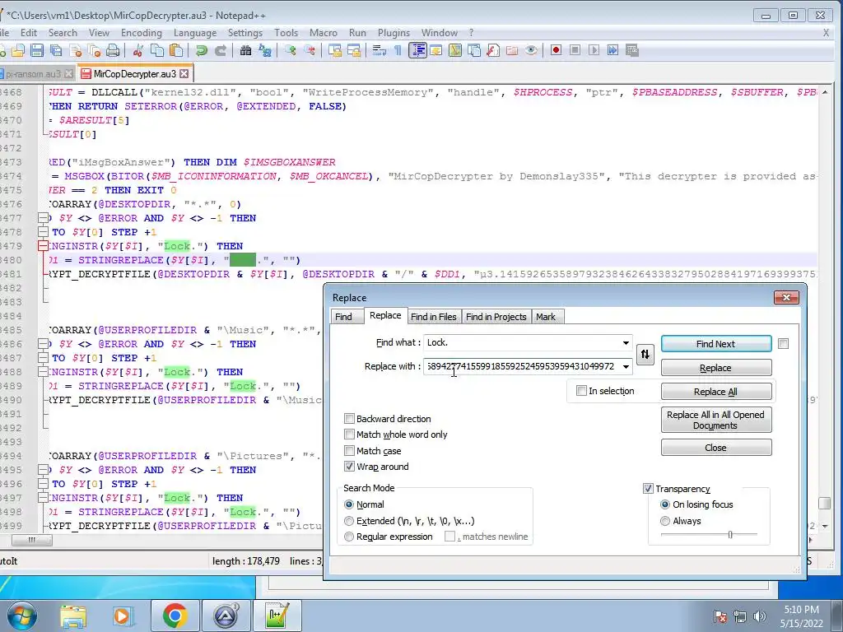Click the Open file toolbar icon
Screen dimensions: 843x632
(x=18, y=50)
